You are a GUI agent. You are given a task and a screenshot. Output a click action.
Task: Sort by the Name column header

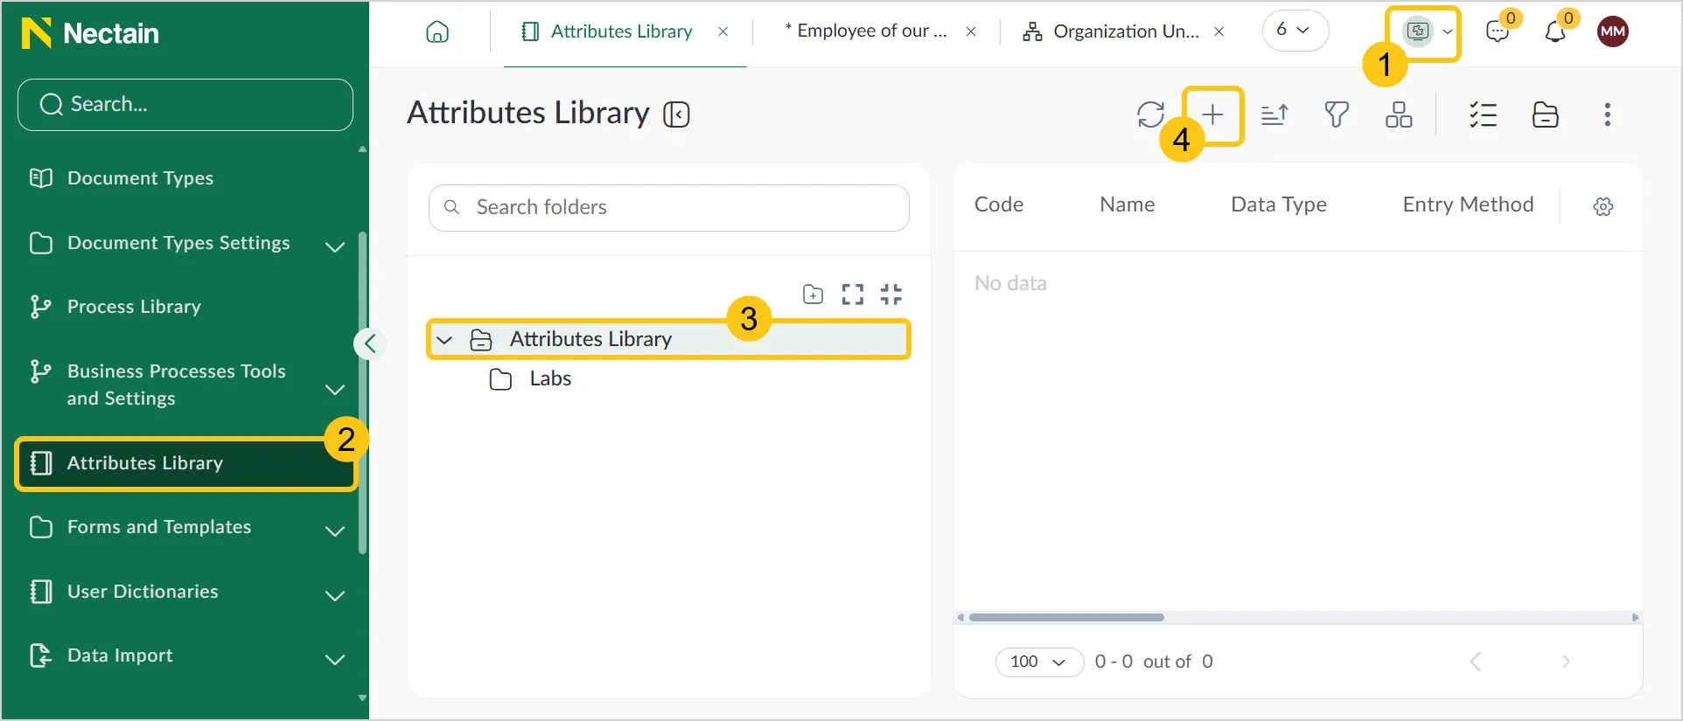pos(1128,205)
